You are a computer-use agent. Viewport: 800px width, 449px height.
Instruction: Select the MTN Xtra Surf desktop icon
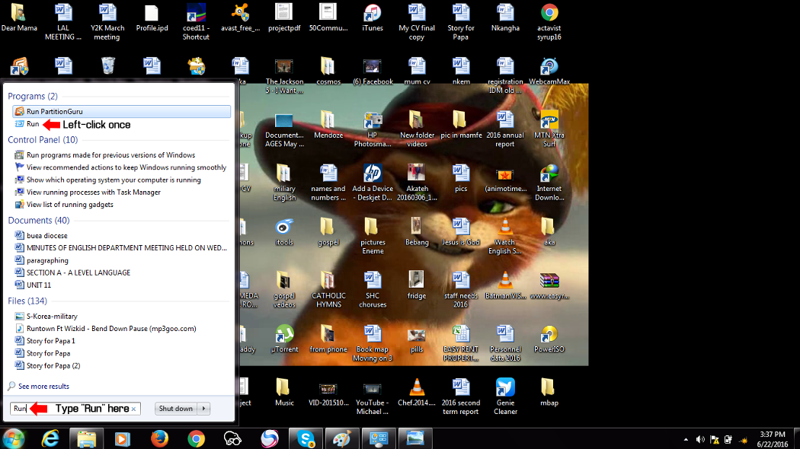pyautogui.click(x=549, y=129)
